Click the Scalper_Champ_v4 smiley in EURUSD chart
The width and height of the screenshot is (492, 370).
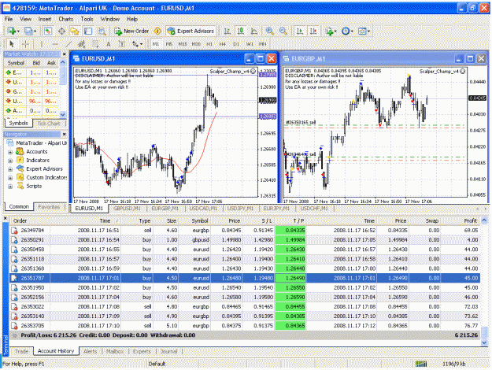[253, 72]
